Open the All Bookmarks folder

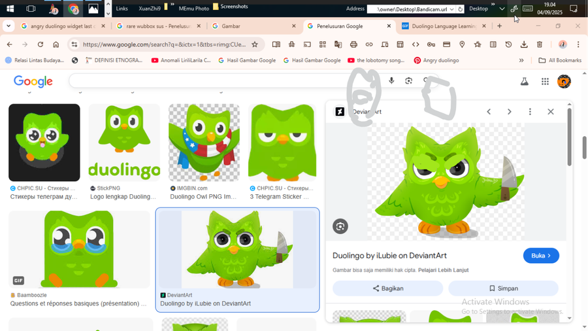[560, 60]
